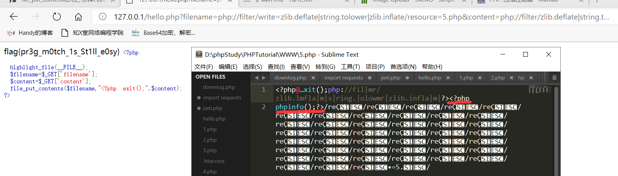Image resolution: width=618 pixels, height=176 pixels.
Task: Click the $content=$_GET['content'] line
Action: 51,81
